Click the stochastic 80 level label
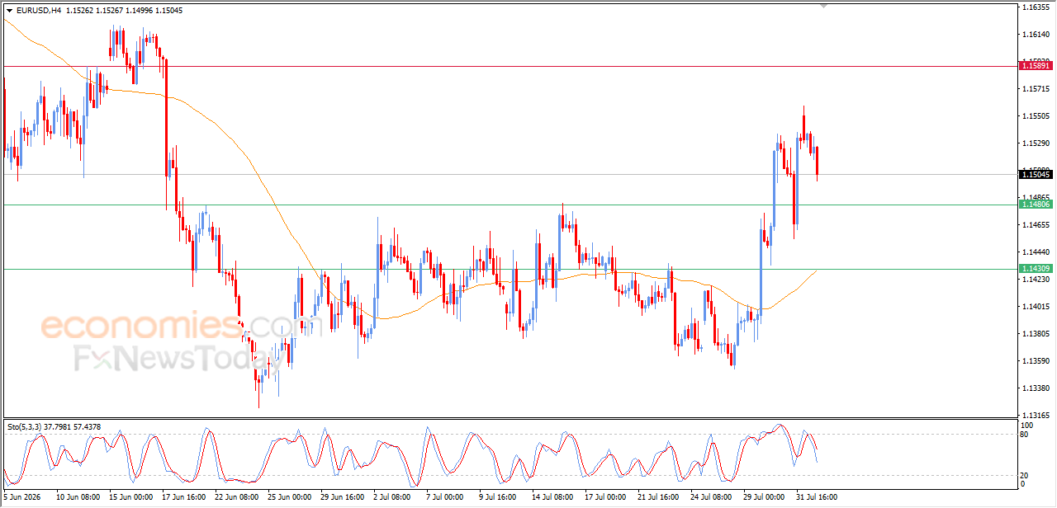The height and width of the screenshot is (508, 1057). (x=1026, y=434)
